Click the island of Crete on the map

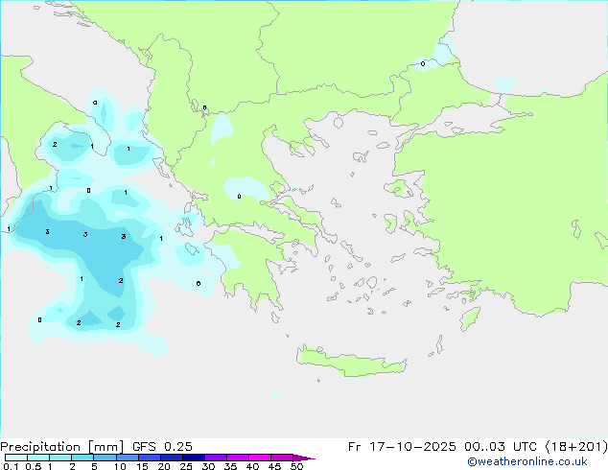349,362
